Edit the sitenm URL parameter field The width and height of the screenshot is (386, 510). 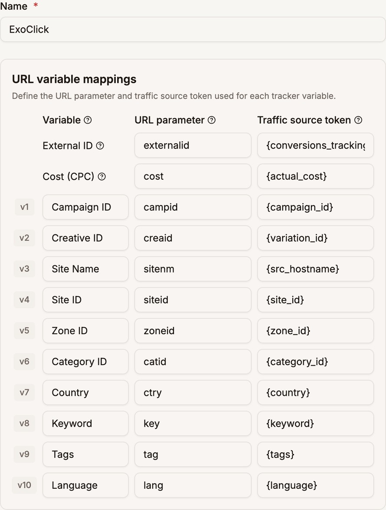click(x=193, y=269)
